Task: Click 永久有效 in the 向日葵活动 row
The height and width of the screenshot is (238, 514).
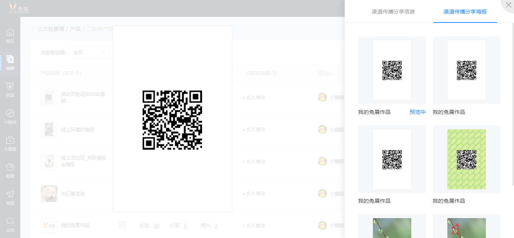Action: point(255,193)
